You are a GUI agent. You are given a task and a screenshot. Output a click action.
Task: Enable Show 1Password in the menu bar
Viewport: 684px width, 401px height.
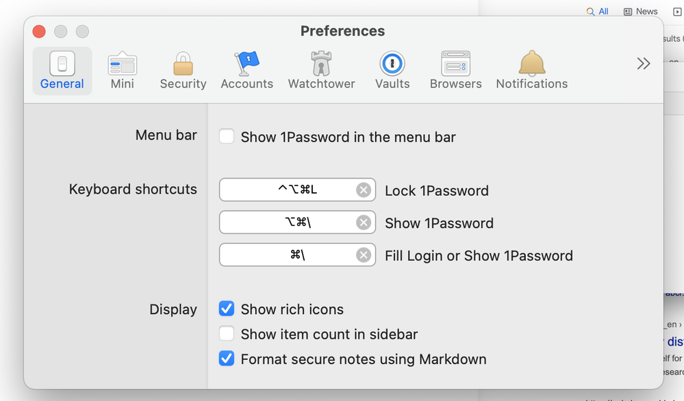pyautogui.click(x=227, y=137)
